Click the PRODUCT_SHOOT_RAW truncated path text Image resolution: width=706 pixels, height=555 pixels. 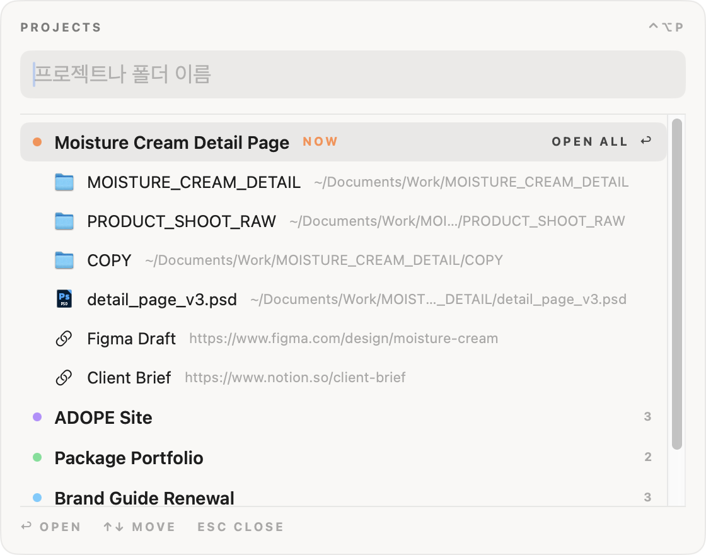[457, 221]
